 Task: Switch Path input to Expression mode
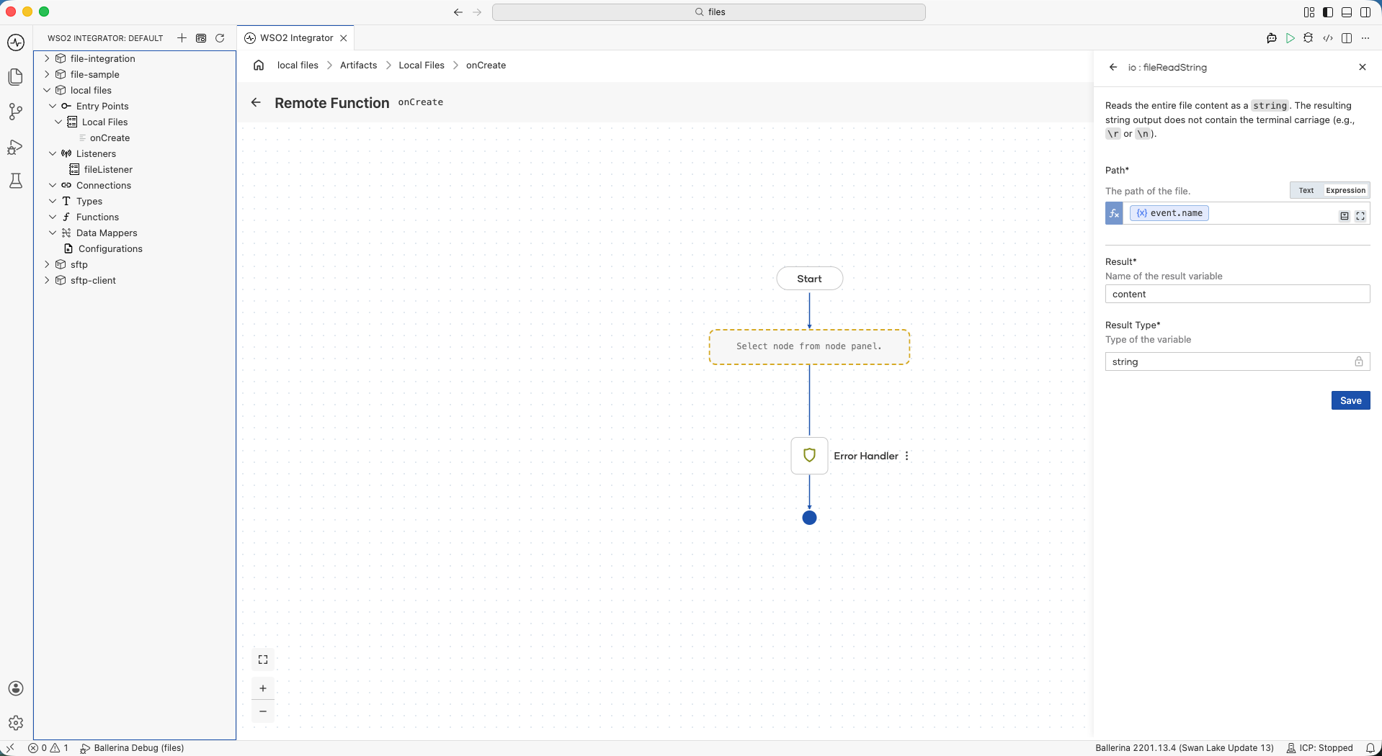point(1345,190)
